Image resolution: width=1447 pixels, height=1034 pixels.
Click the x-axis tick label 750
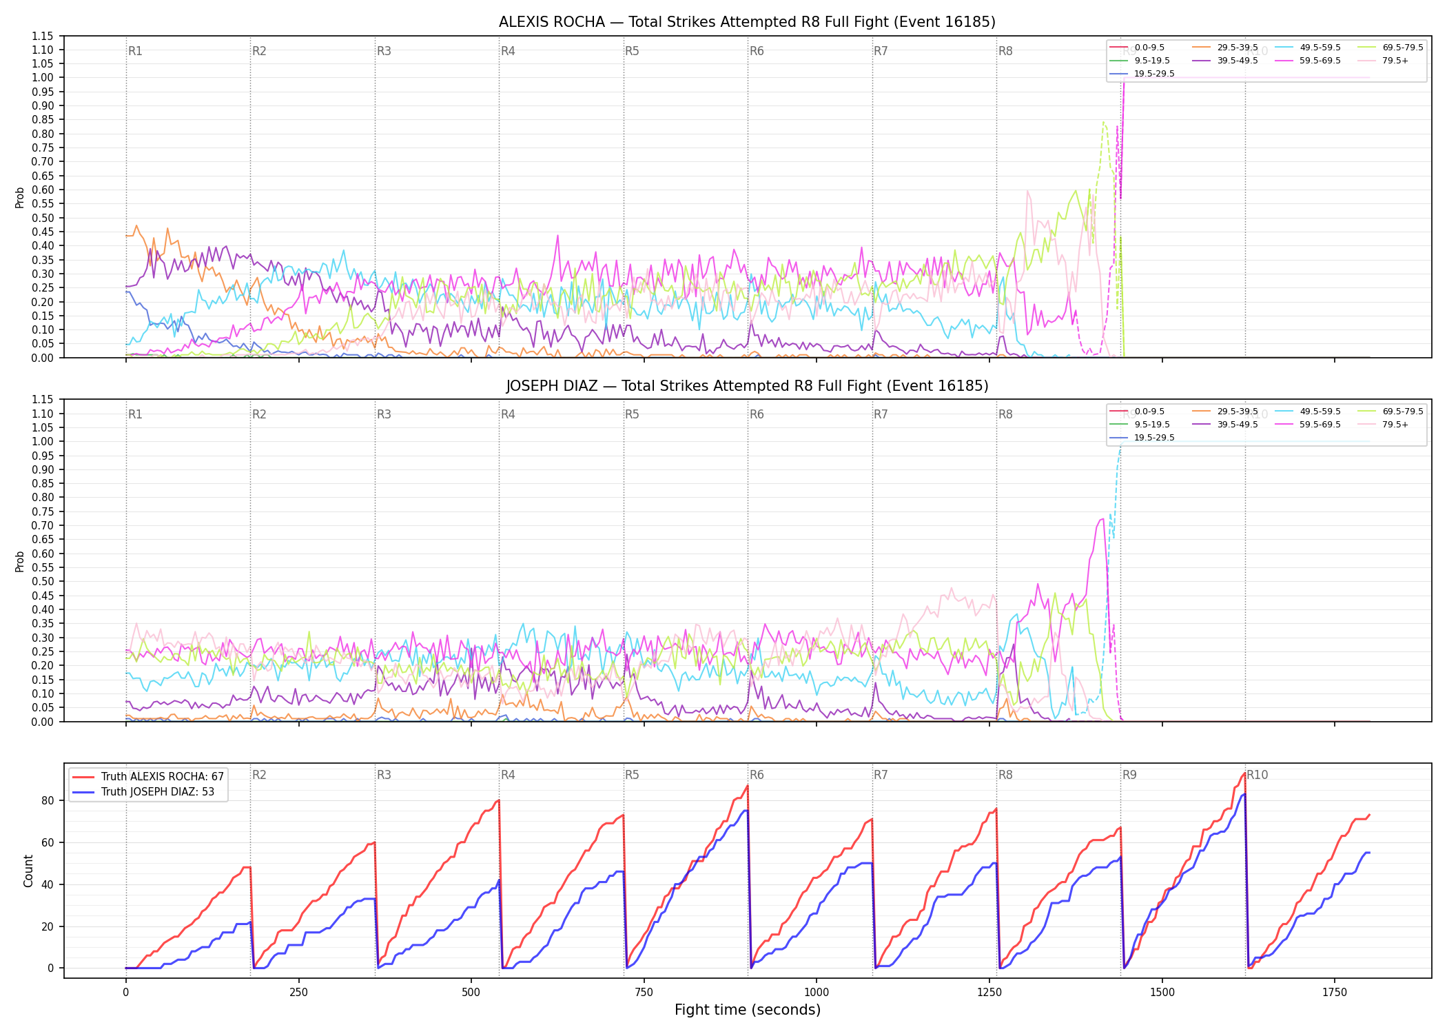point(644,993)
